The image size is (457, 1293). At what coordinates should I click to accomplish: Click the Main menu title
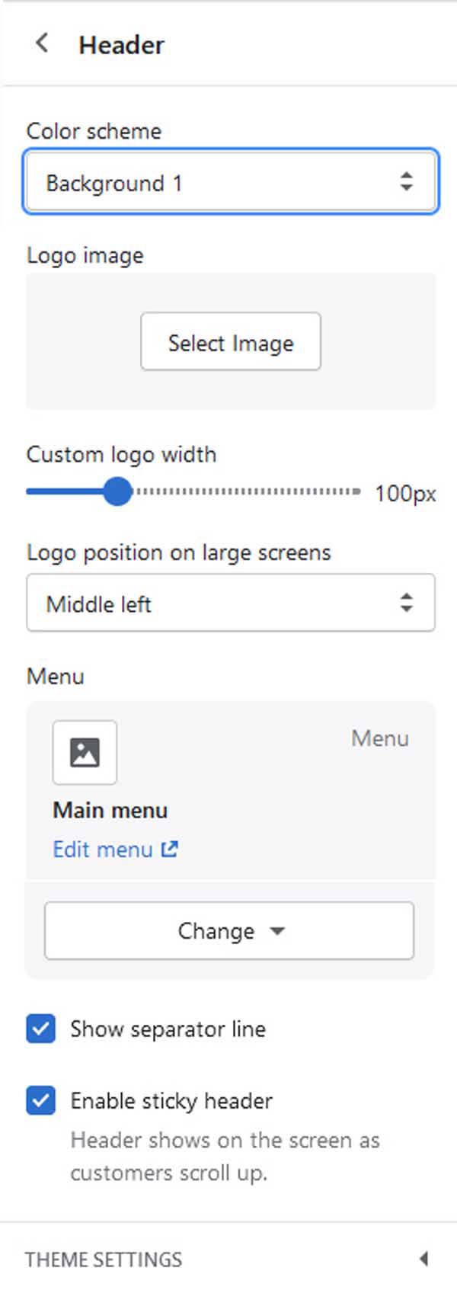pyautogui.click(x=110, y=810)
